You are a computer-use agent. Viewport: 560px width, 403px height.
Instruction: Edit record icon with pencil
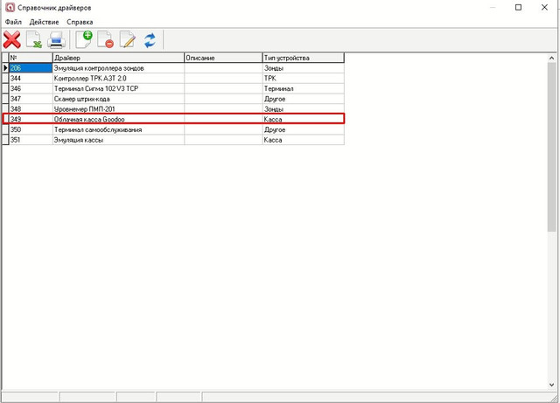click(x=128, y=39)
